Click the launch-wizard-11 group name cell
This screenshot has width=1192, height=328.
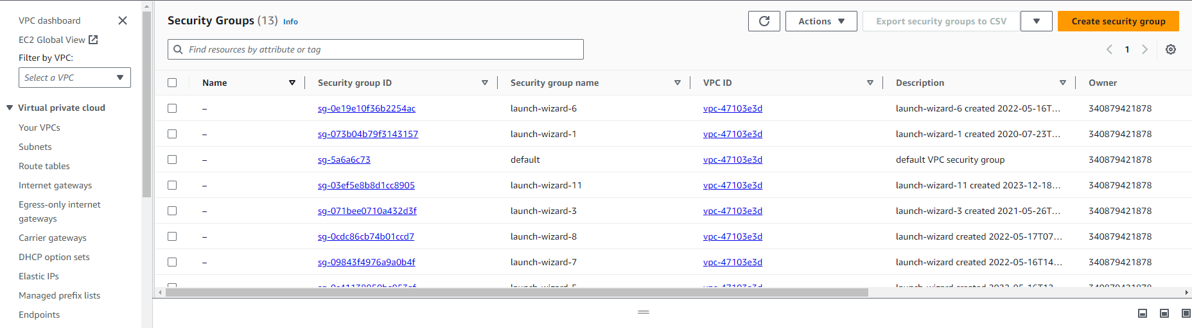546,185
